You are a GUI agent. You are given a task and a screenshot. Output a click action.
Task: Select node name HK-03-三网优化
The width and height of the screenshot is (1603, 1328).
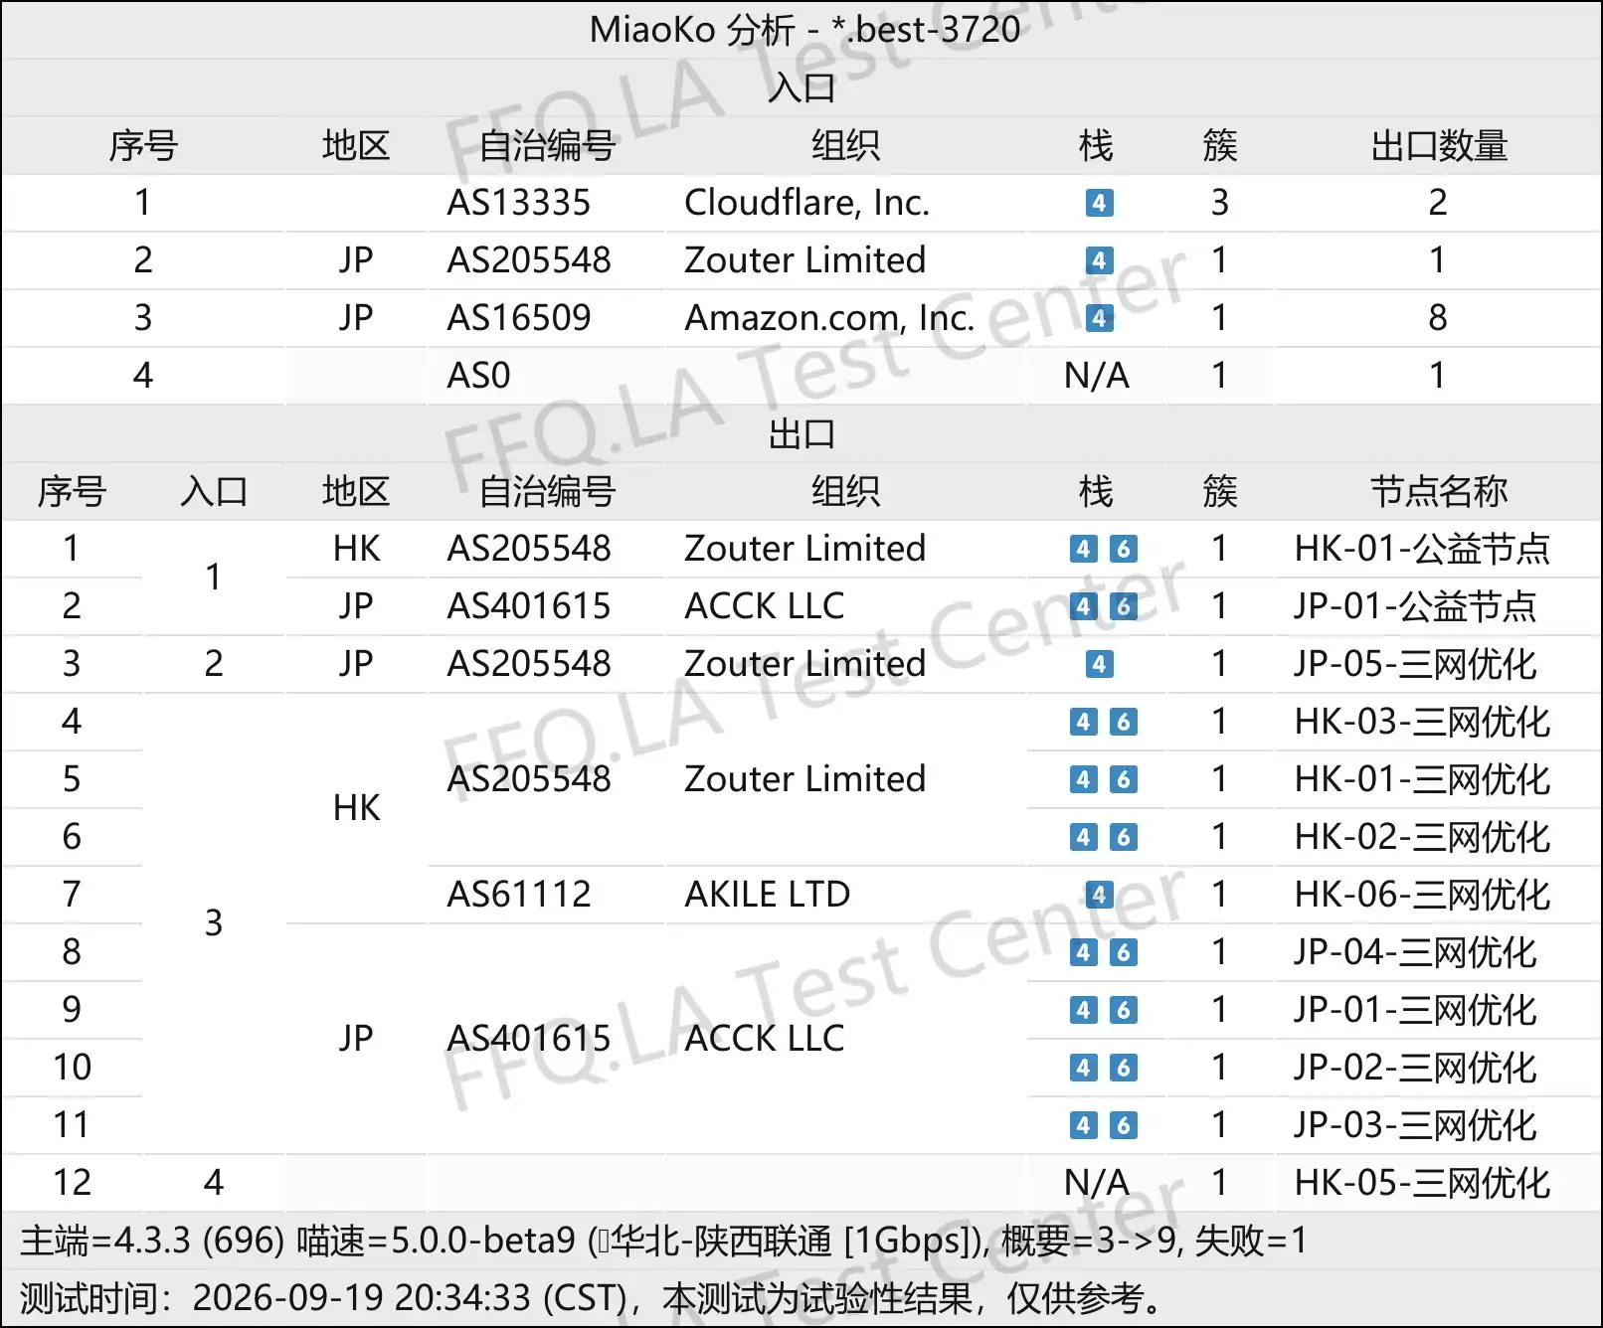point(1422,722)
